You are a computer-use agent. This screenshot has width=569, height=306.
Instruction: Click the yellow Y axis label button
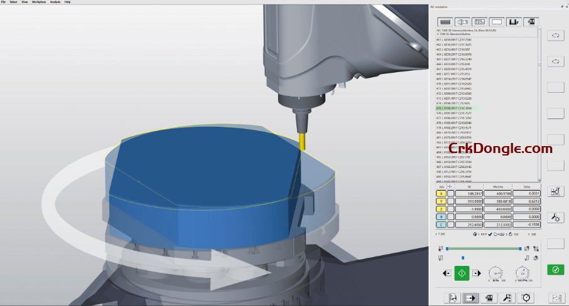pyautogui.click(x=440, y=201)
